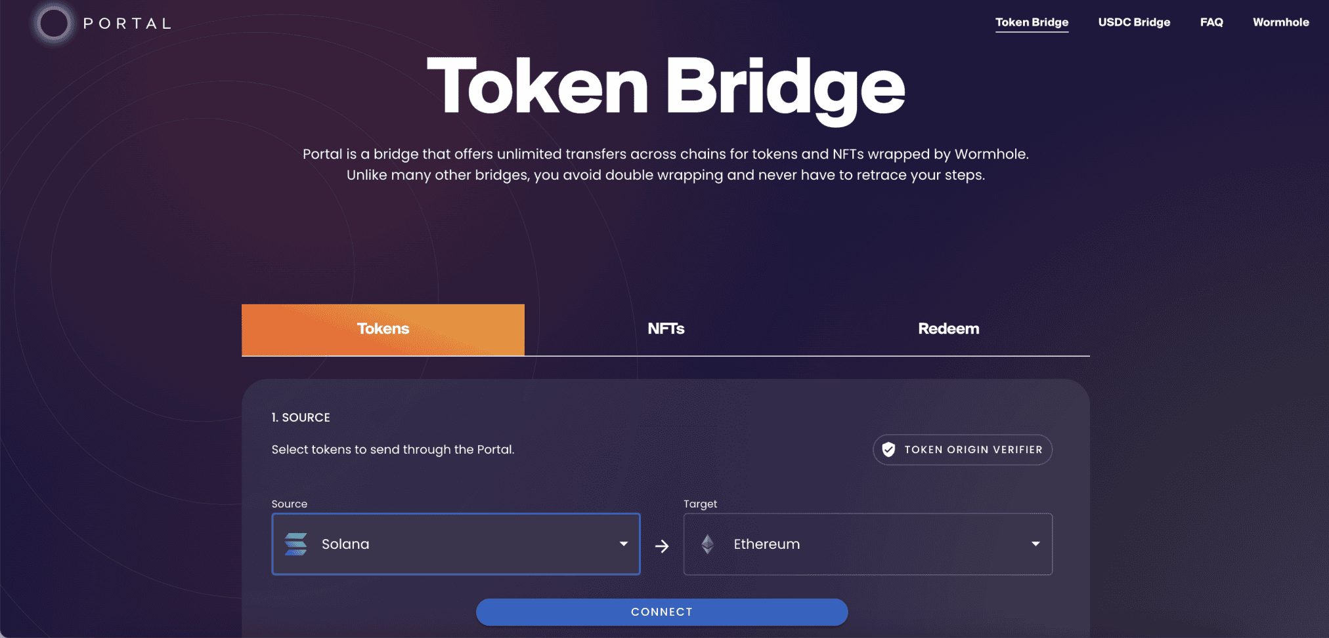Click the shield icon on Token Origin Verifier

[889, 450]
